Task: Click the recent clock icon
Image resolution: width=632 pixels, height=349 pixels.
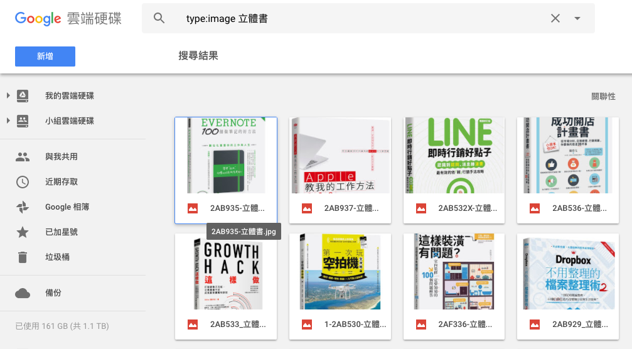Action: (x=23, y=182)
